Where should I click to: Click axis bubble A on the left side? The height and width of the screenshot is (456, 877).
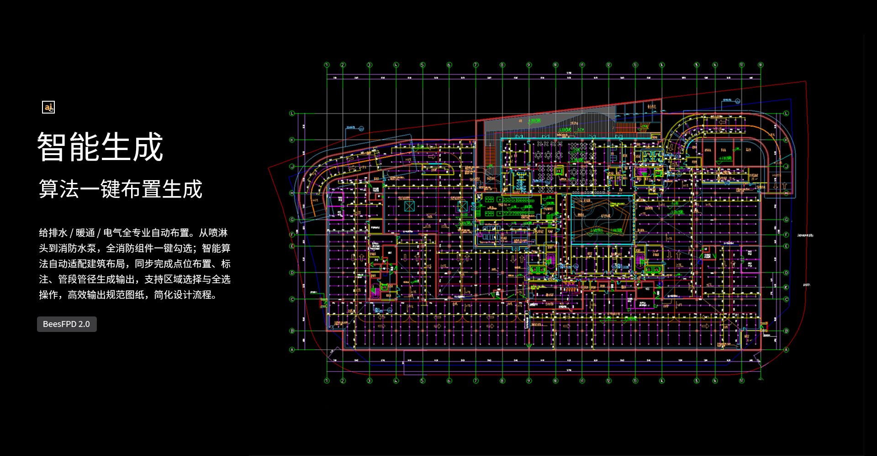click(x=292, y=350)
